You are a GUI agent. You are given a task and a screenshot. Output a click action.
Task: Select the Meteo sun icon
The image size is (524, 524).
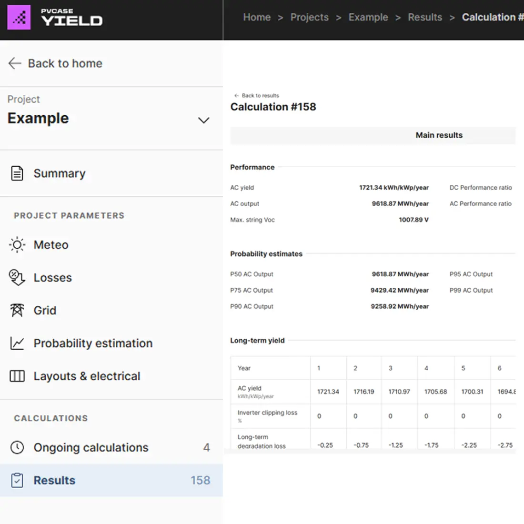[x=17, y=244]
